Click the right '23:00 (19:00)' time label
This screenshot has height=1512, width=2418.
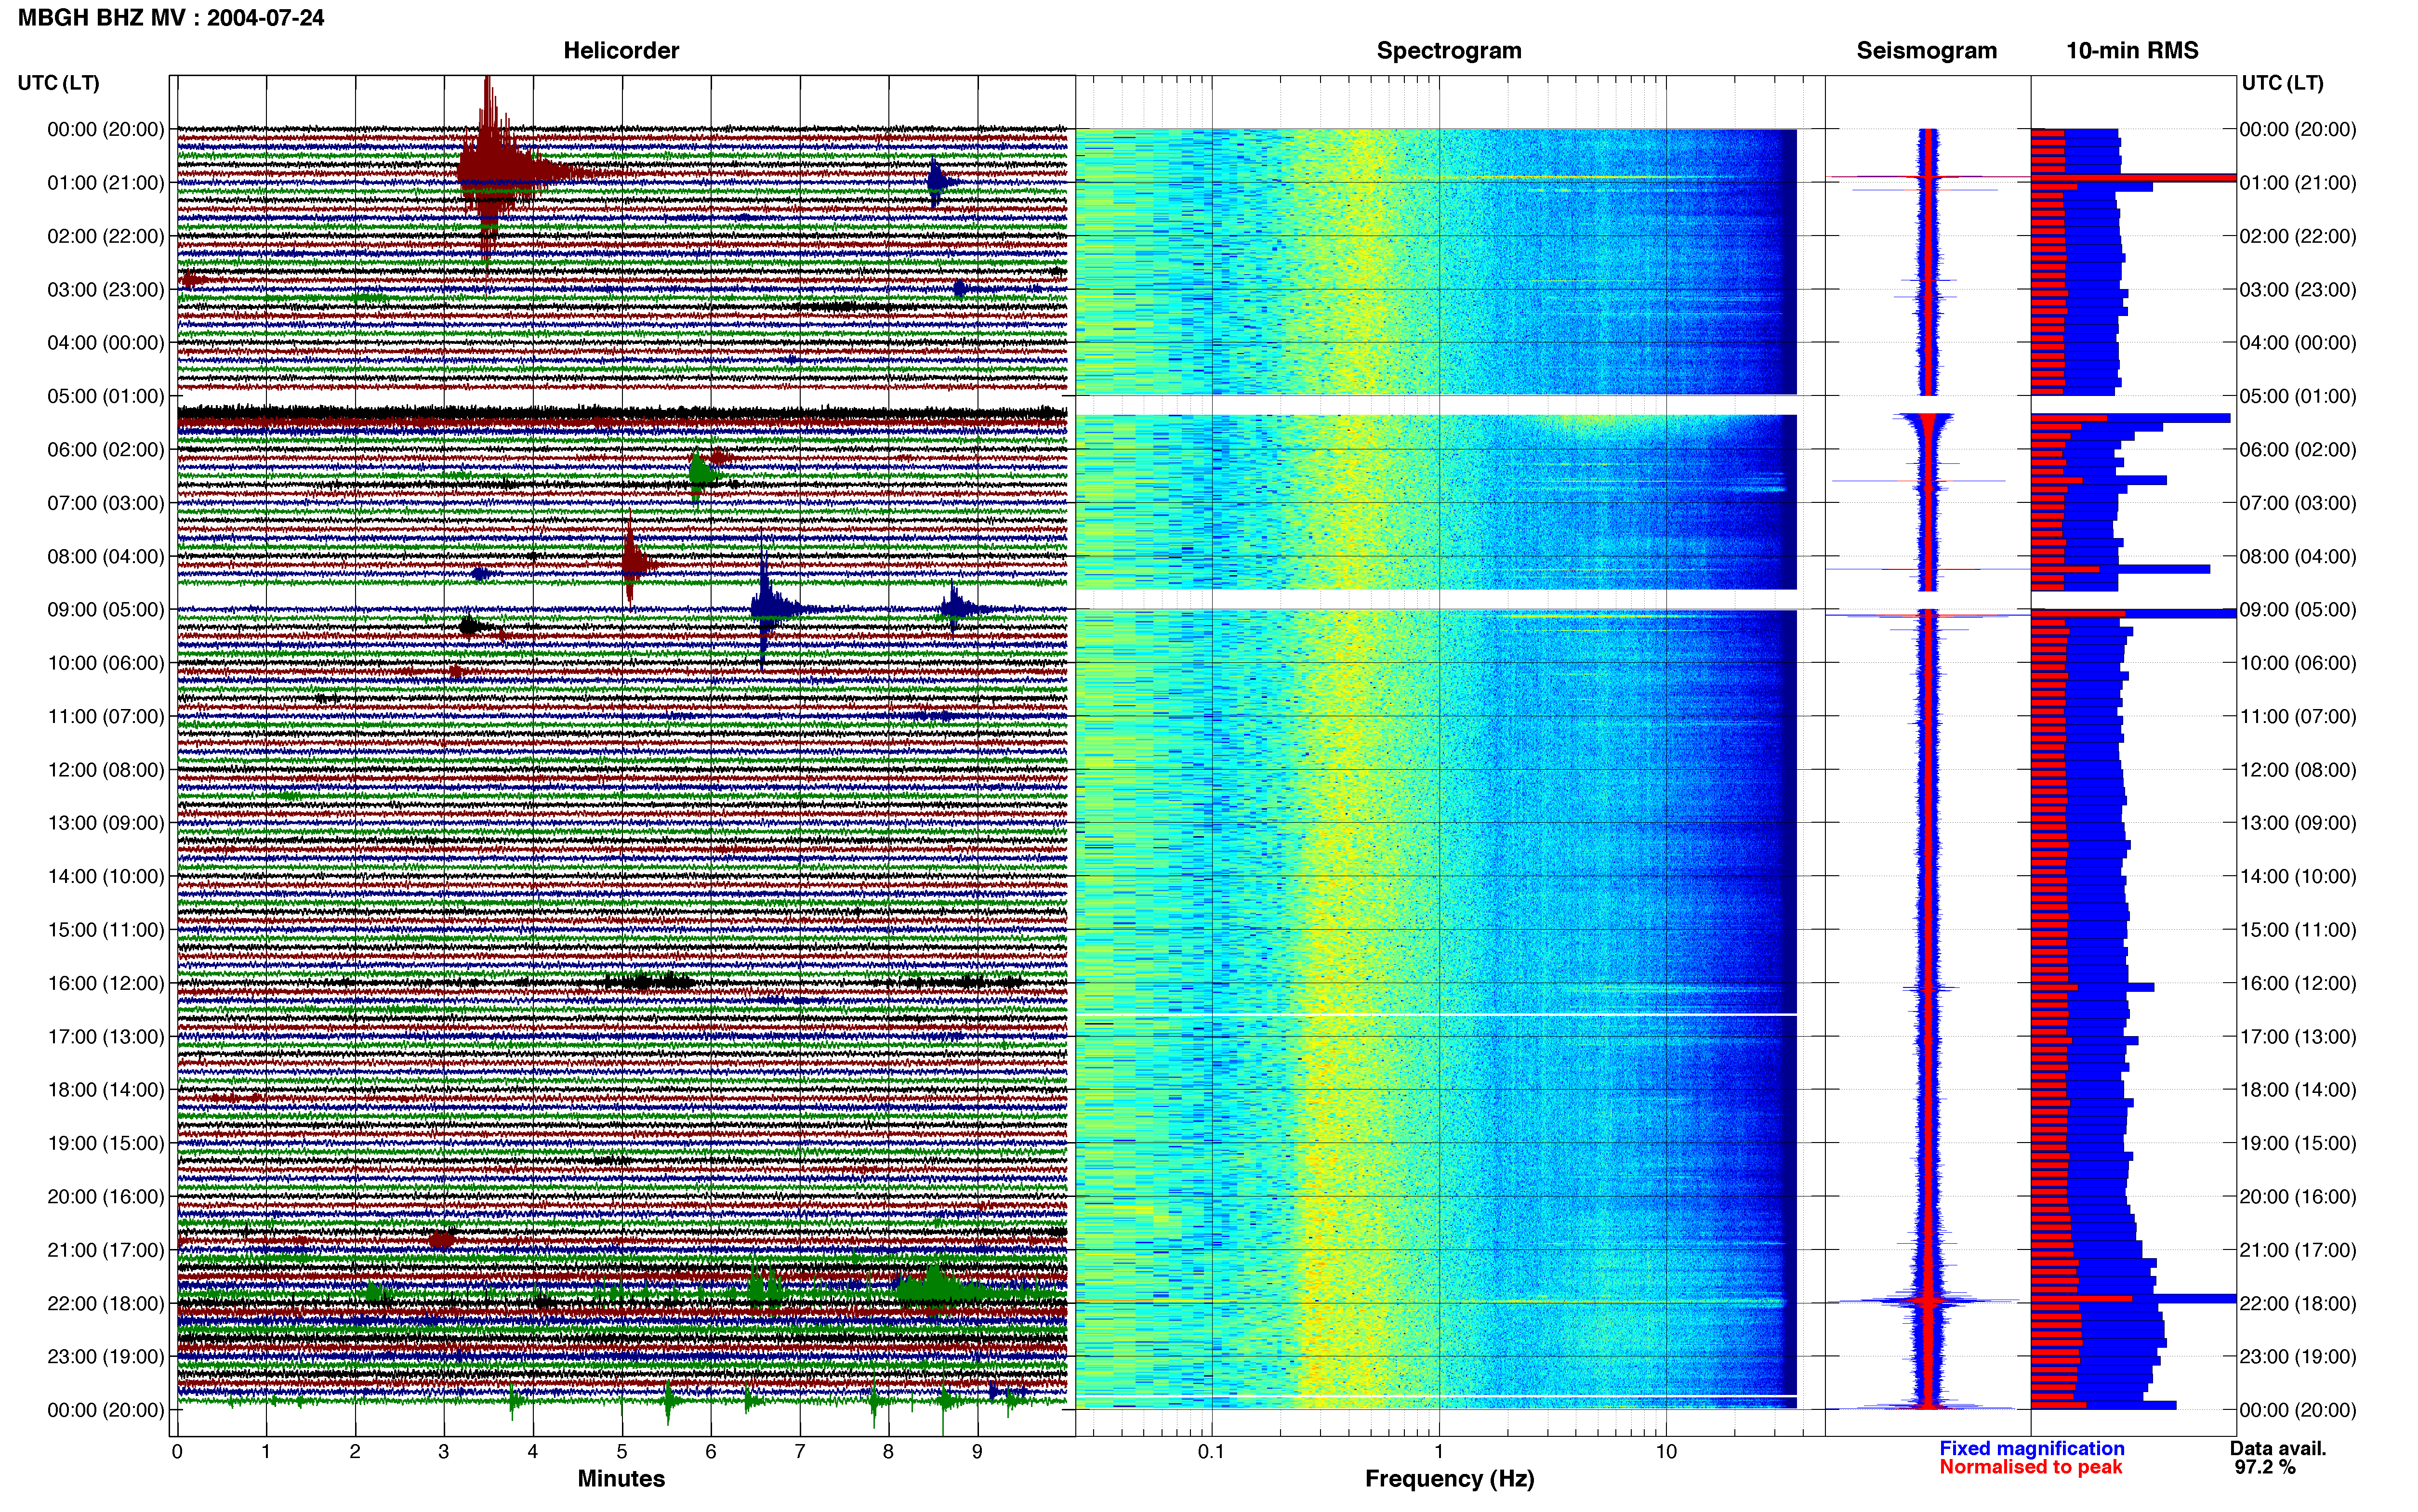(x=2297, y=1357)
